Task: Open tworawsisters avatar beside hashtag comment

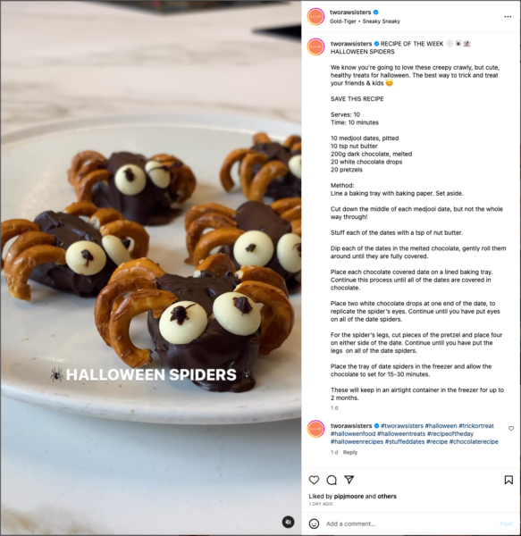Action: pyautogui.click(x=315, y=429)
